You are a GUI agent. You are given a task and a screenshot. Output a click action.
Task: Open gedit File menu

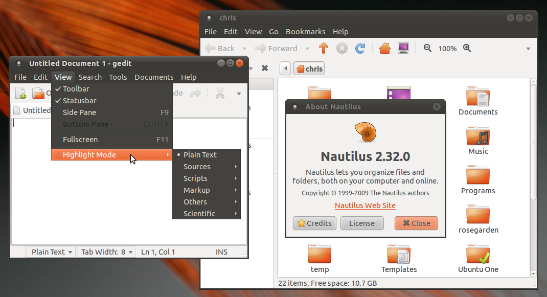(20, 77)
